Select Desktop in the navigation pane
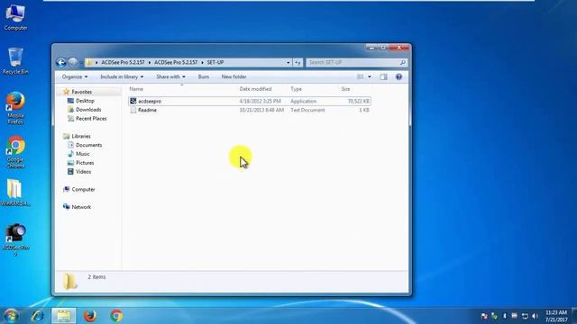 pos(85,101)
